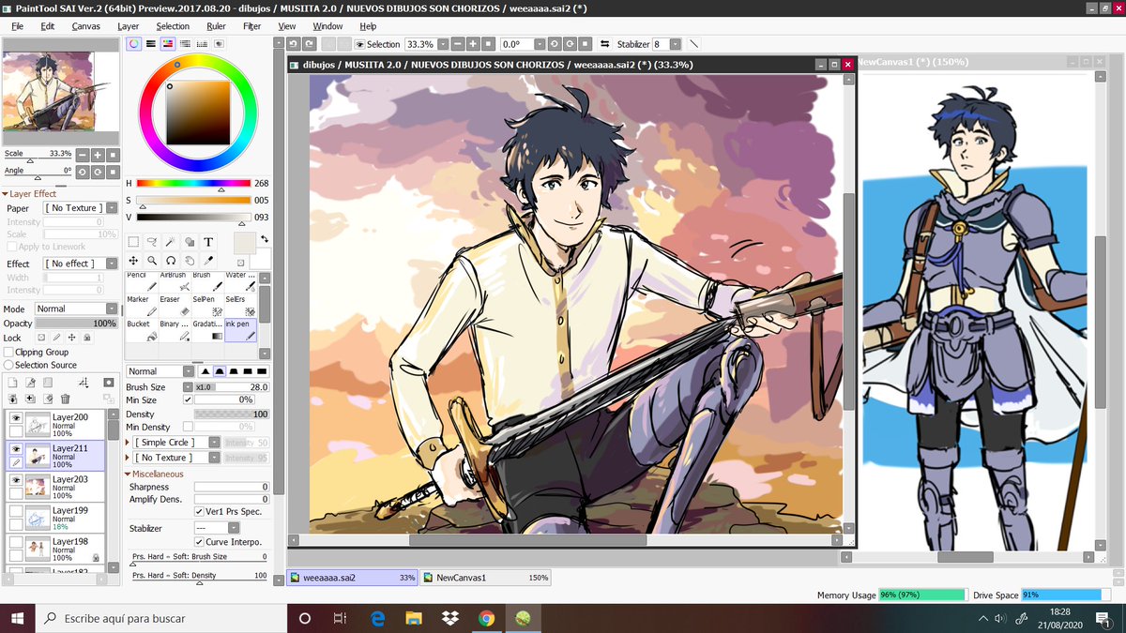Choose the Gradation tool
1126x633 pixels.
[x=207, y=330]
